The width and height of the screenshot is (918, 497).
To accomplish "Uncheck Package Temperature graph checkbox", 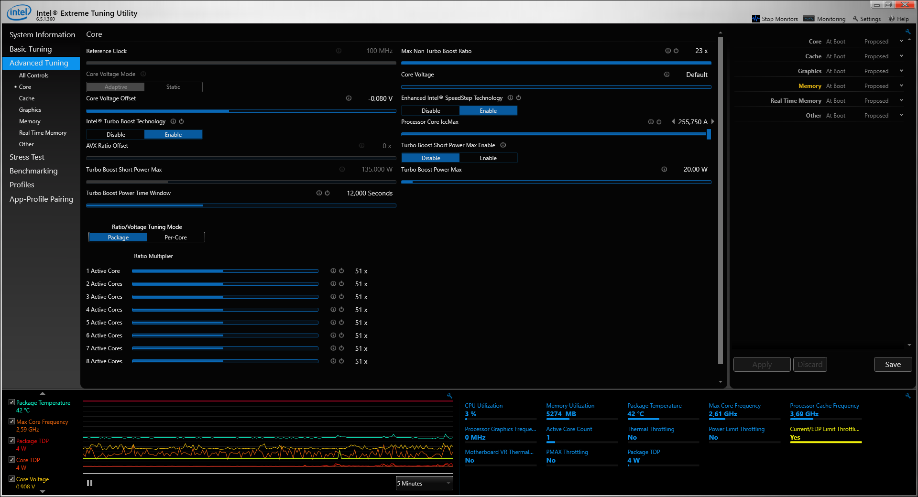I will click(x=11, y=402).
